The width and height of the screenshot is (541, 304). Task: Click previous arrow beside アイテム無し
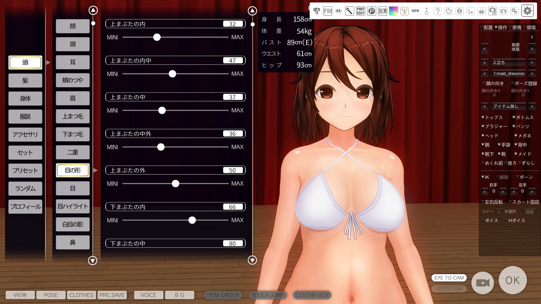(x=485, y=106)
